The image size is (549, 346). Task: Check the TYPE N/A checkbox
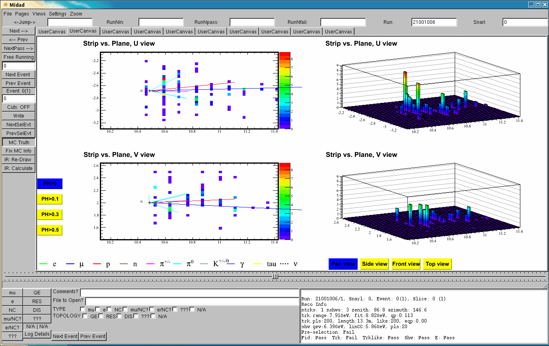pyautogui.click(x=192, y=309)
